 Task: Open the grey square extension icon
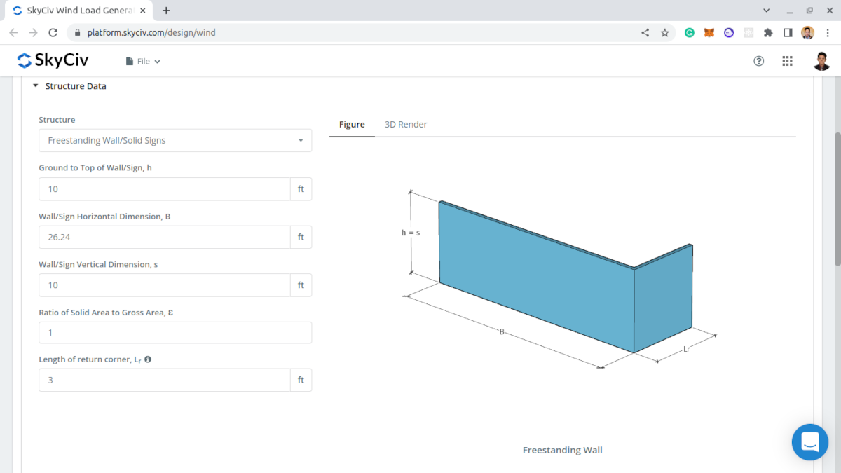pyautogui.click(x=748, y=32)
